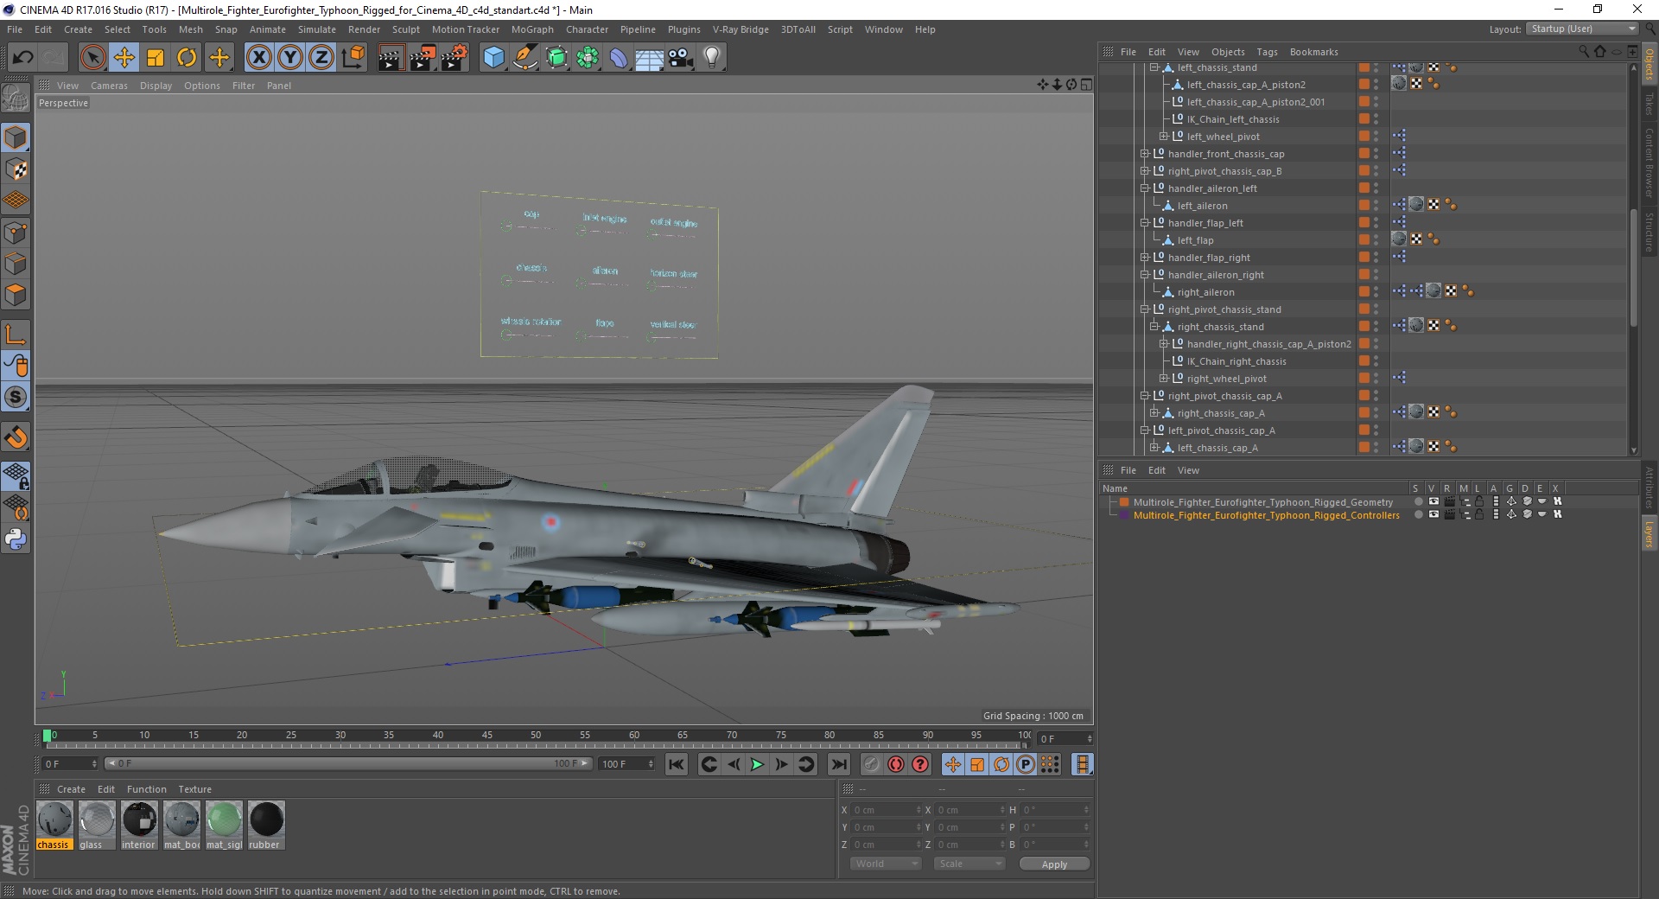Select IK_Chain_right_chassis object
This screenshot has height=899, width=1659.
[x=1236, y=361]
